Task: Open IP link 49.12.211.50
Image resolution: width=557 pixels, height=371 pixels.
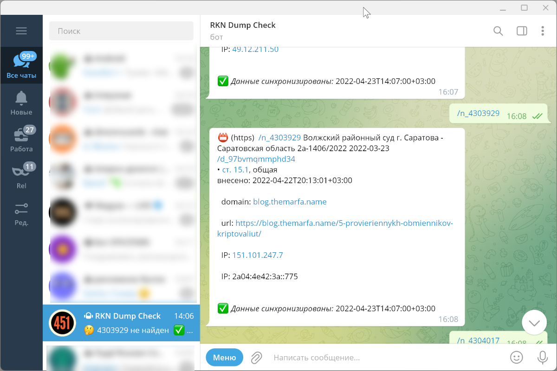Action: (255, 49)
